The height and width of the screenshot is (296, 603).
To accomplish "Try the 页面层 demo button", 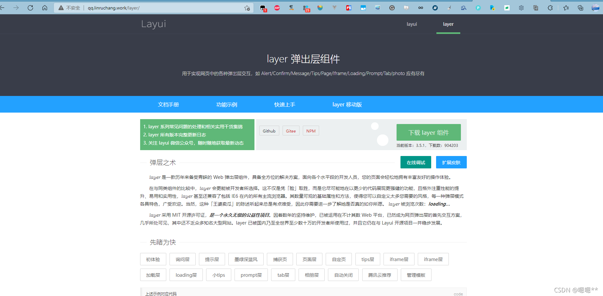I will pyautogui.click(x=309, y=259).
